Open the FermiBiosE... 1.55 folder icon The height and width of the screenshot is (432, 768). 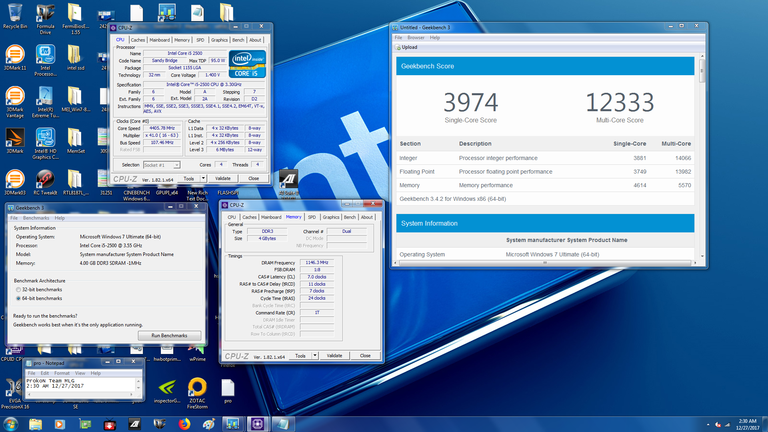[76, 19]
